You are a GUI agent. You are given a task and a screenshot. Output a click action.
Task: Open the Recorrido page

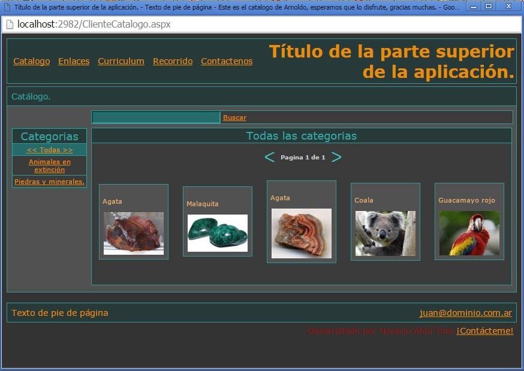[x=172, y=61]
